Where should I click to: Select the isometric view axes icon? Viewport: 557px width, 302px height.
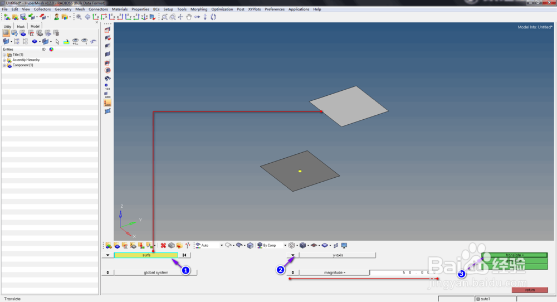(144, 17)
